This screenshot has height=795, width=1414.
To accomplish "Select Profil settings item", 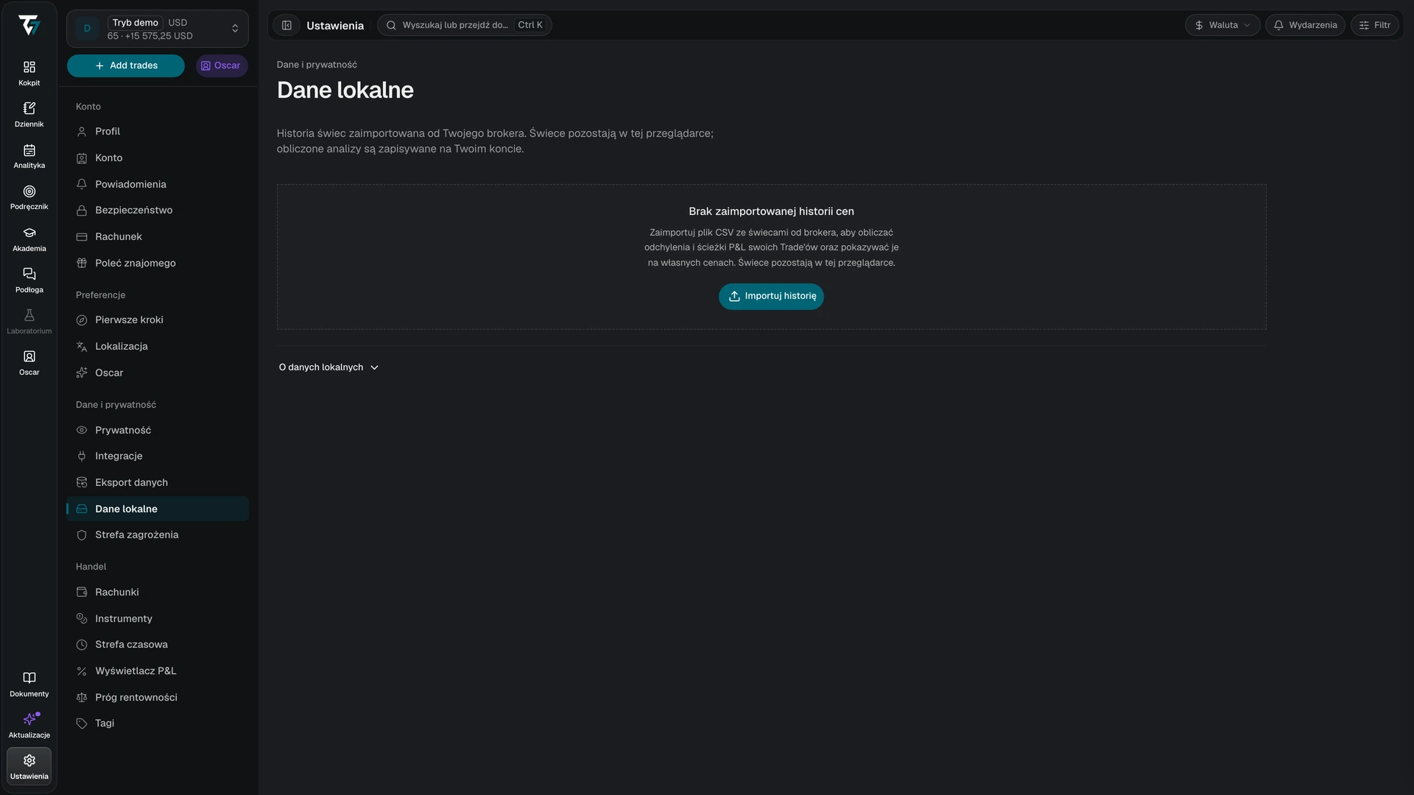I will (158, 132).
